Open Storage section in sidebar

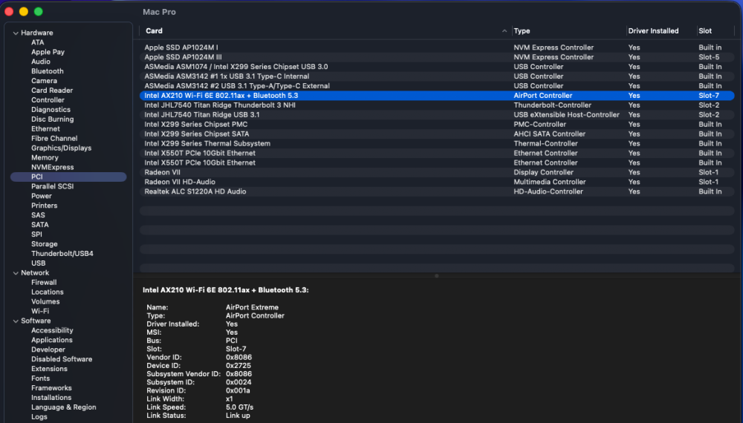(x=45, y=244)
